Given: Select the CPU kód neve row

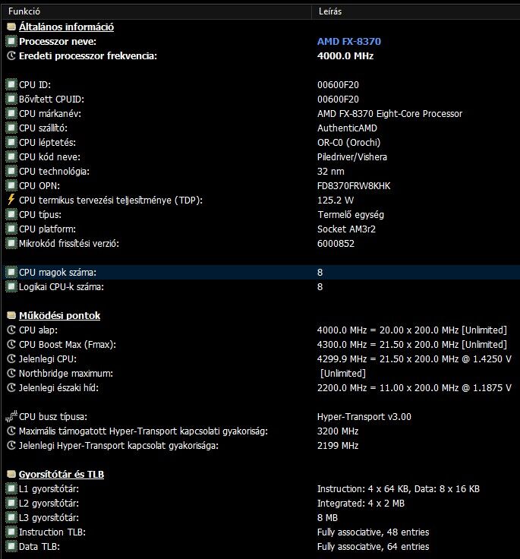Looking at the screenshot, I should (x=50, y=156).
